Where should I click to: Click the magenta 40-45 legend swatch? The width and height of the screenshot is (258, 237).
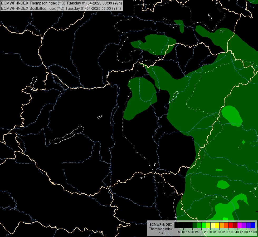point(240,225)
